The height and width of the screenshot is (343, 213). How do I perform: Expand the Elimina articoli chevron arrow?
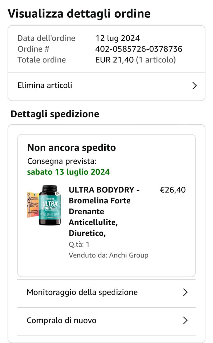point(194,86)
